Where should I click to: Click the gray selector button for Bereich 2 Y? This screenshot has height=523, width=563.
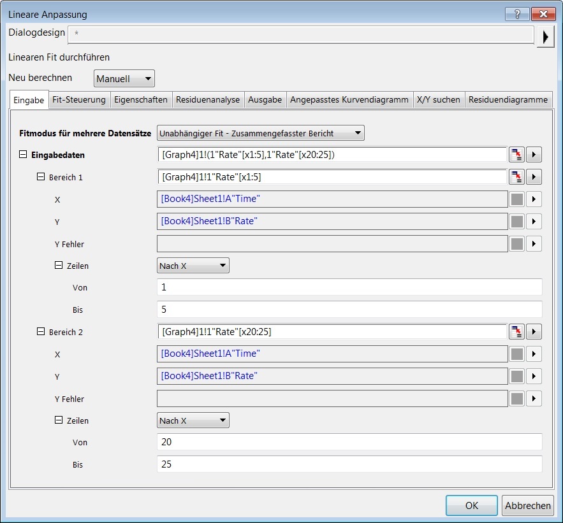[x=516, y=376]
